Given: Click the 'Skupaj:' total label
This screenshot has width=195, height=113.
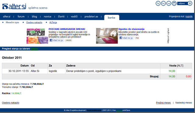Looking at the screenshot, I should click(x=154, y=76).
